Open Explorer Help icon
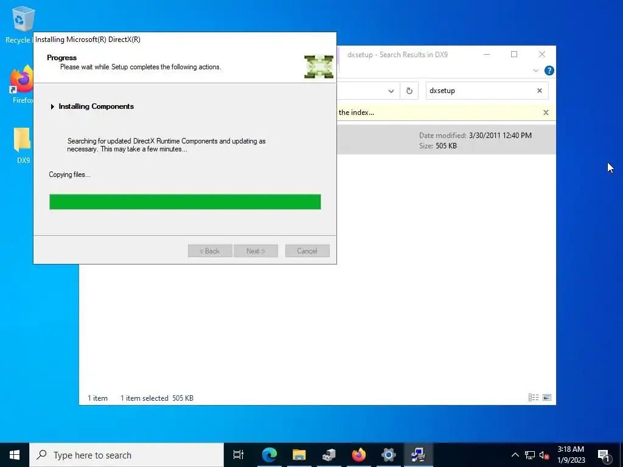The image size is (623, 467). point(549,71)
